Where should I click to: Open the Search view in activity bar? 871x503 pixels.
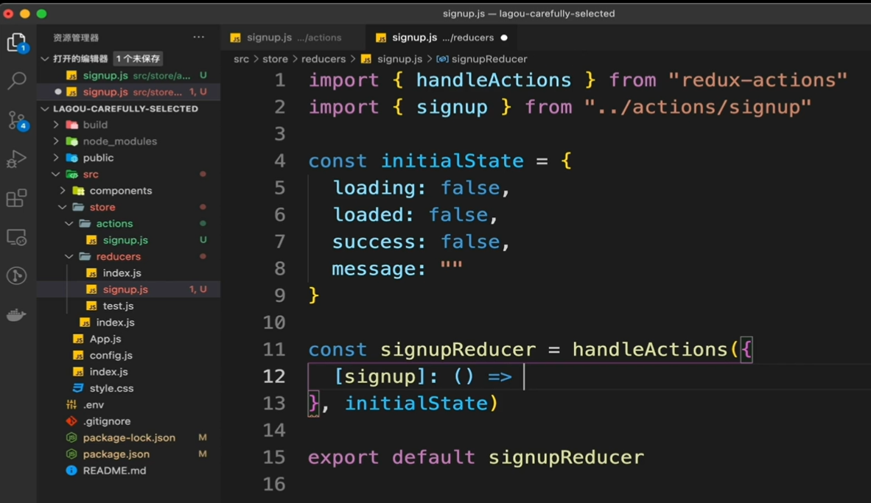pos(17,81)
